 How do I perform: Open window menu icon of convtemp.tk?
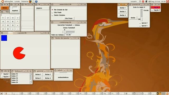tap(52, 22)
